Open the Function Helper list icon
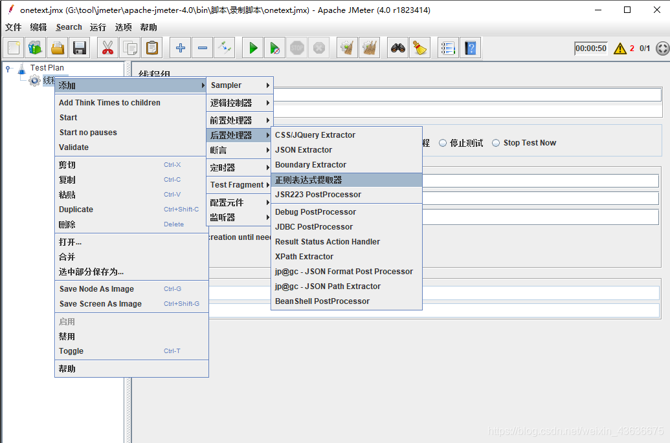 coord(448,48)
